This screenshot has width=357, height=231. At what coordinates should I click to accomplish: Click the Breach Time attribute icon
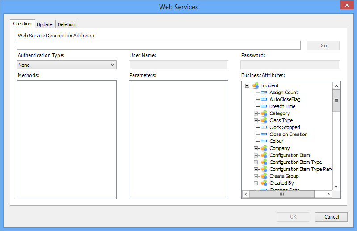264,106
